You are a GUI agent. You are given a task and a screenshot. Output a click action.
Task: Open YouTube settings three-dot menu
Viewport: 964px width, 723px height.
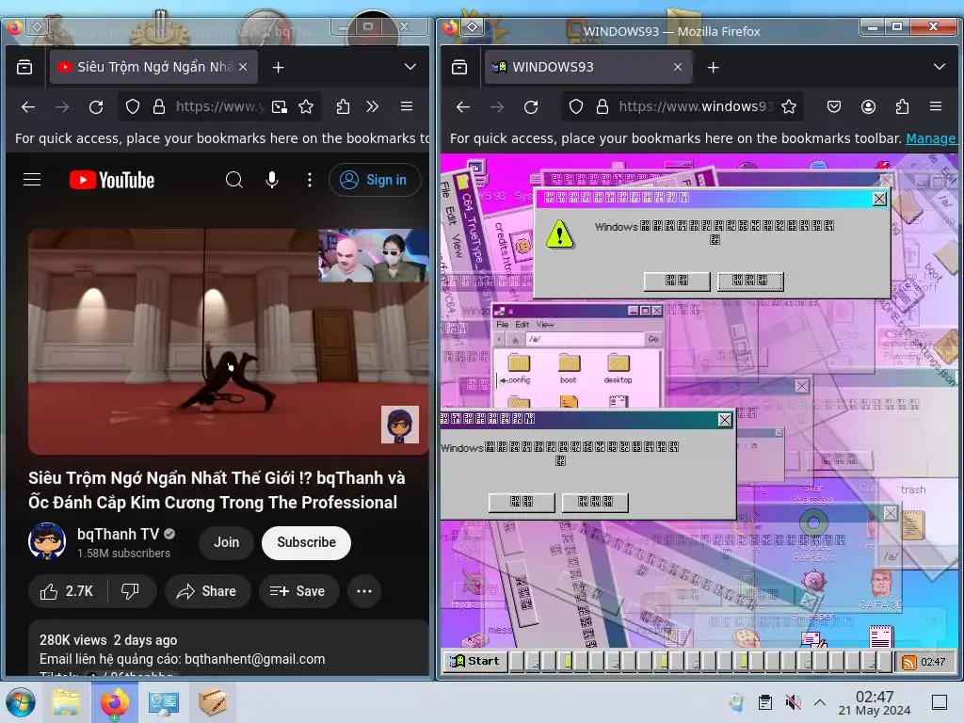tap(309, 180)
